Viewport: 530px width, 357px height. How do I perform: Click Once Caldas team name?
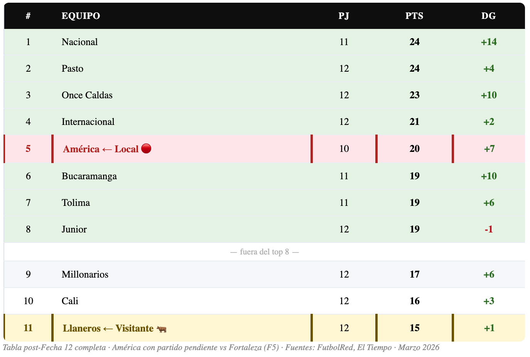tap(87, 95)
